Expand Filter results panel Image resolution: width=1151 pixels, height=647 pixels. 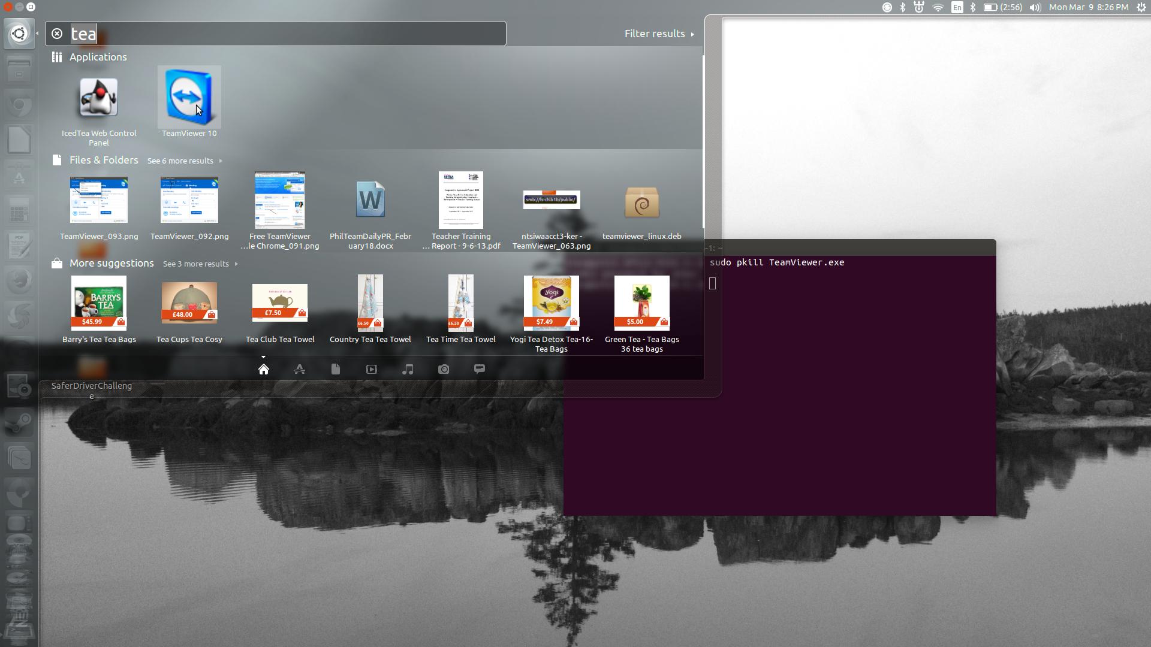tap(659, 34)
